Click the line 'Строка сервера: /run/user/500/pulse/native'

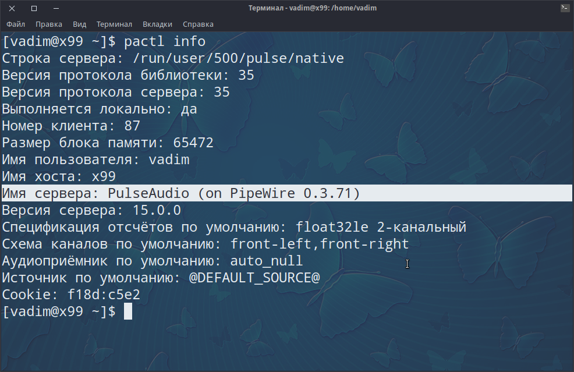pyautogui.click(x=173, y=58)
